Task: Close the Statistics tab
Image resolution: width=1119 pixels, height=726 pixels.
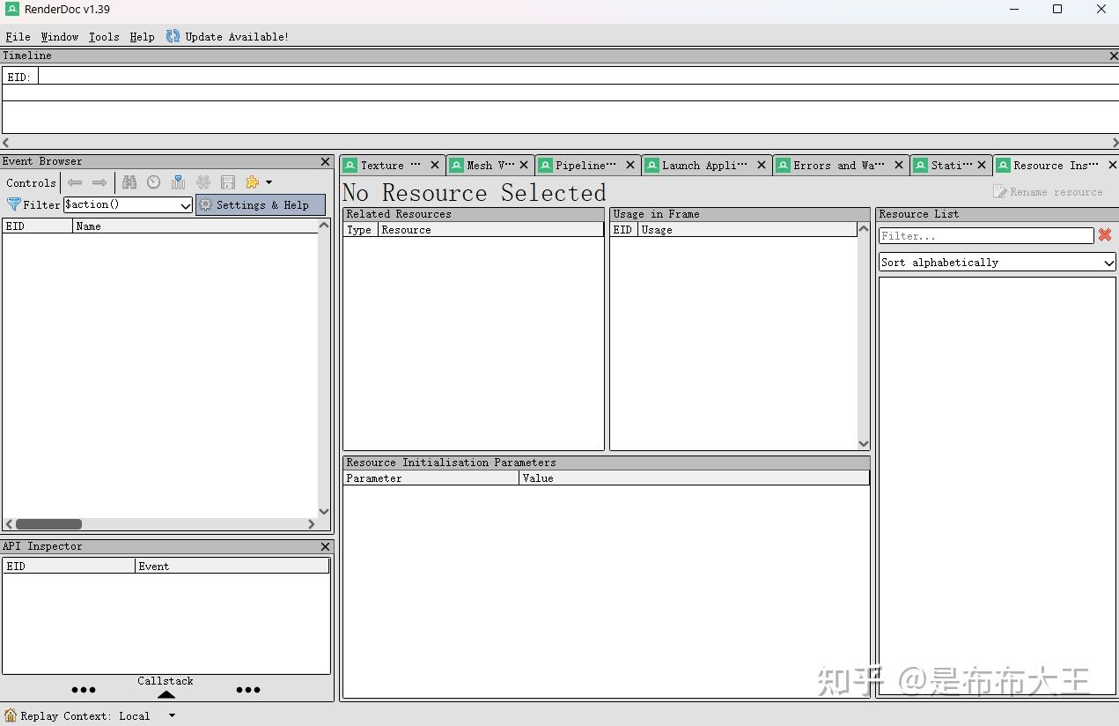Action: (982, 165)
